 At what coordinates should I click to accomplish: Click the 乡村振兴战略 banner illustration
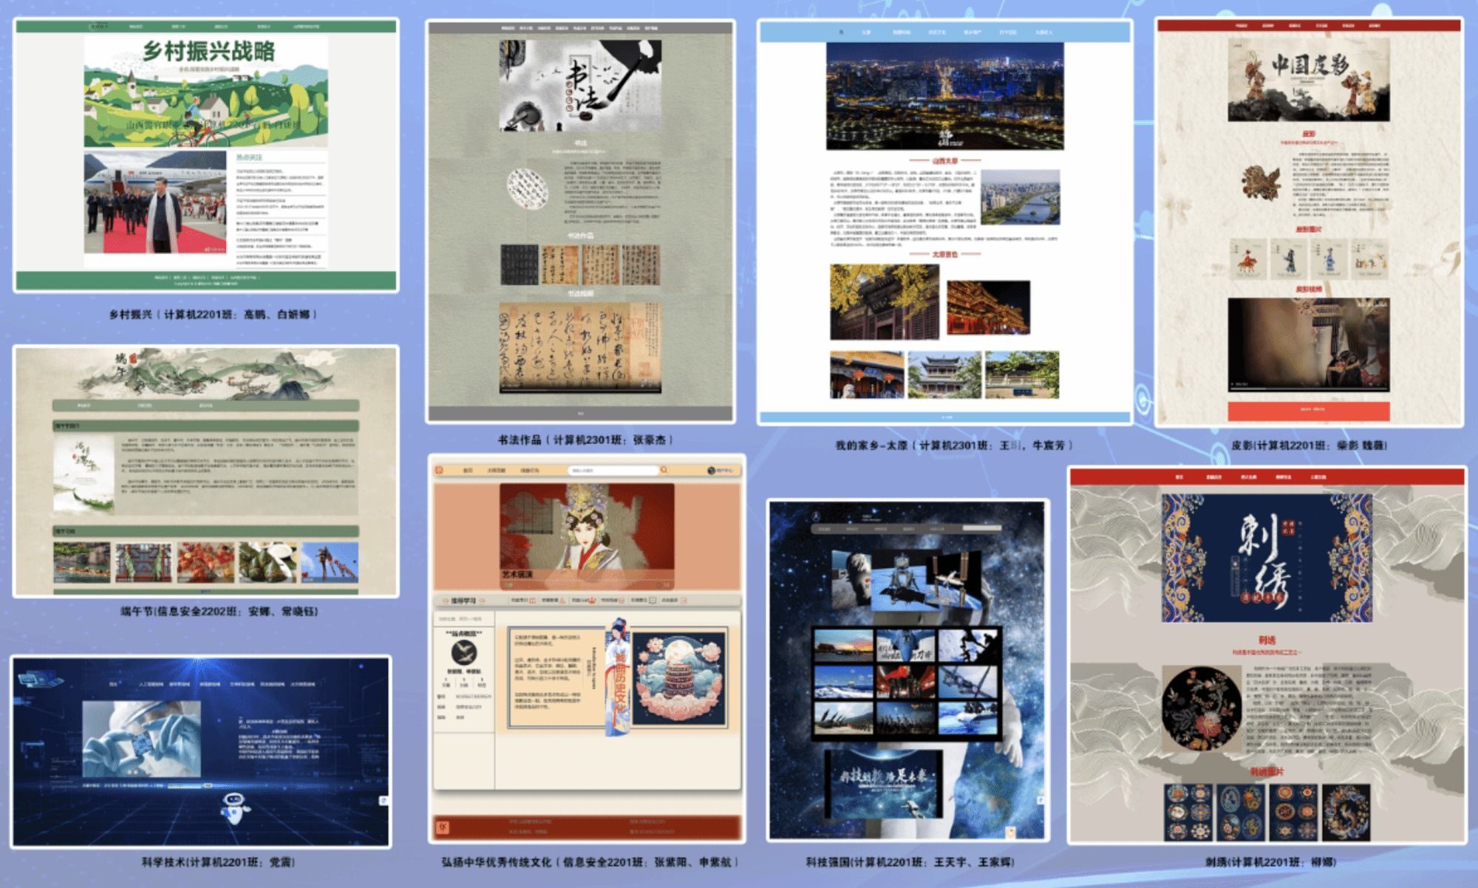click(x=206, y=91)
